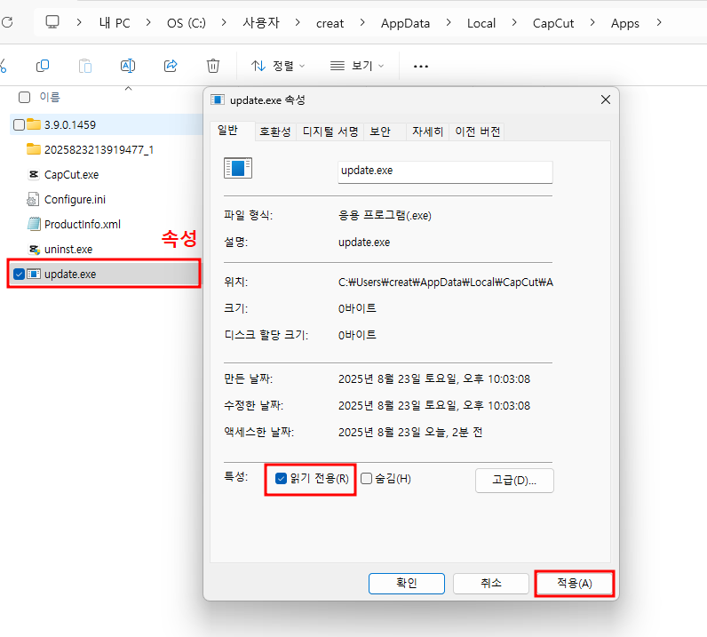
Task: Click the OS (C:) breadcrumb segment
Action: click(x=187, y=22)
